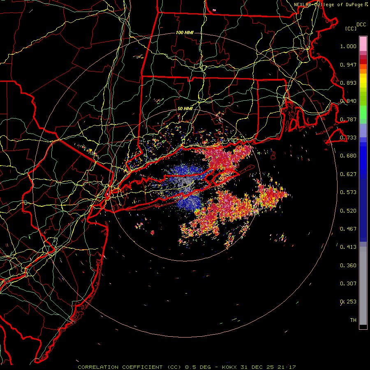Select the 1.000 legend value
Viewport: 370px width, 370px height.
coord(348,46)
